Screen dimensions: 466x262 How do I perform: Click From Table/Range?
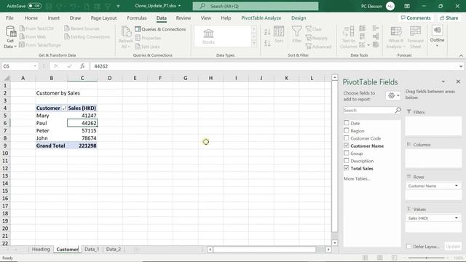click(40, 45)
